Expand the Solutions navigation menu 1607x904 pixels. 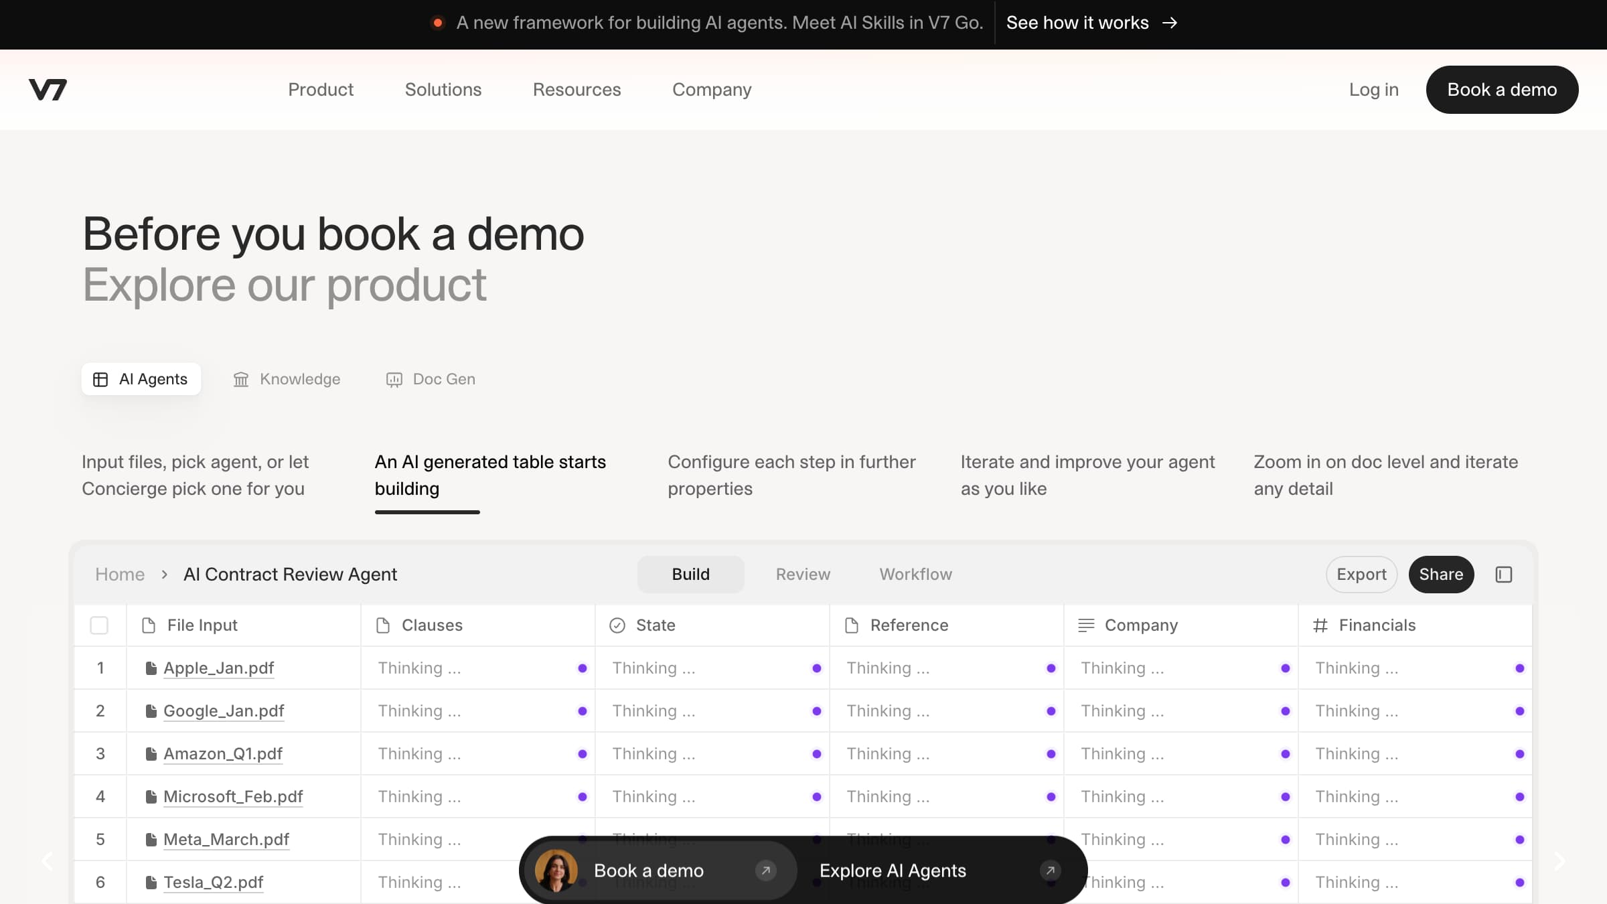point(443,90)
